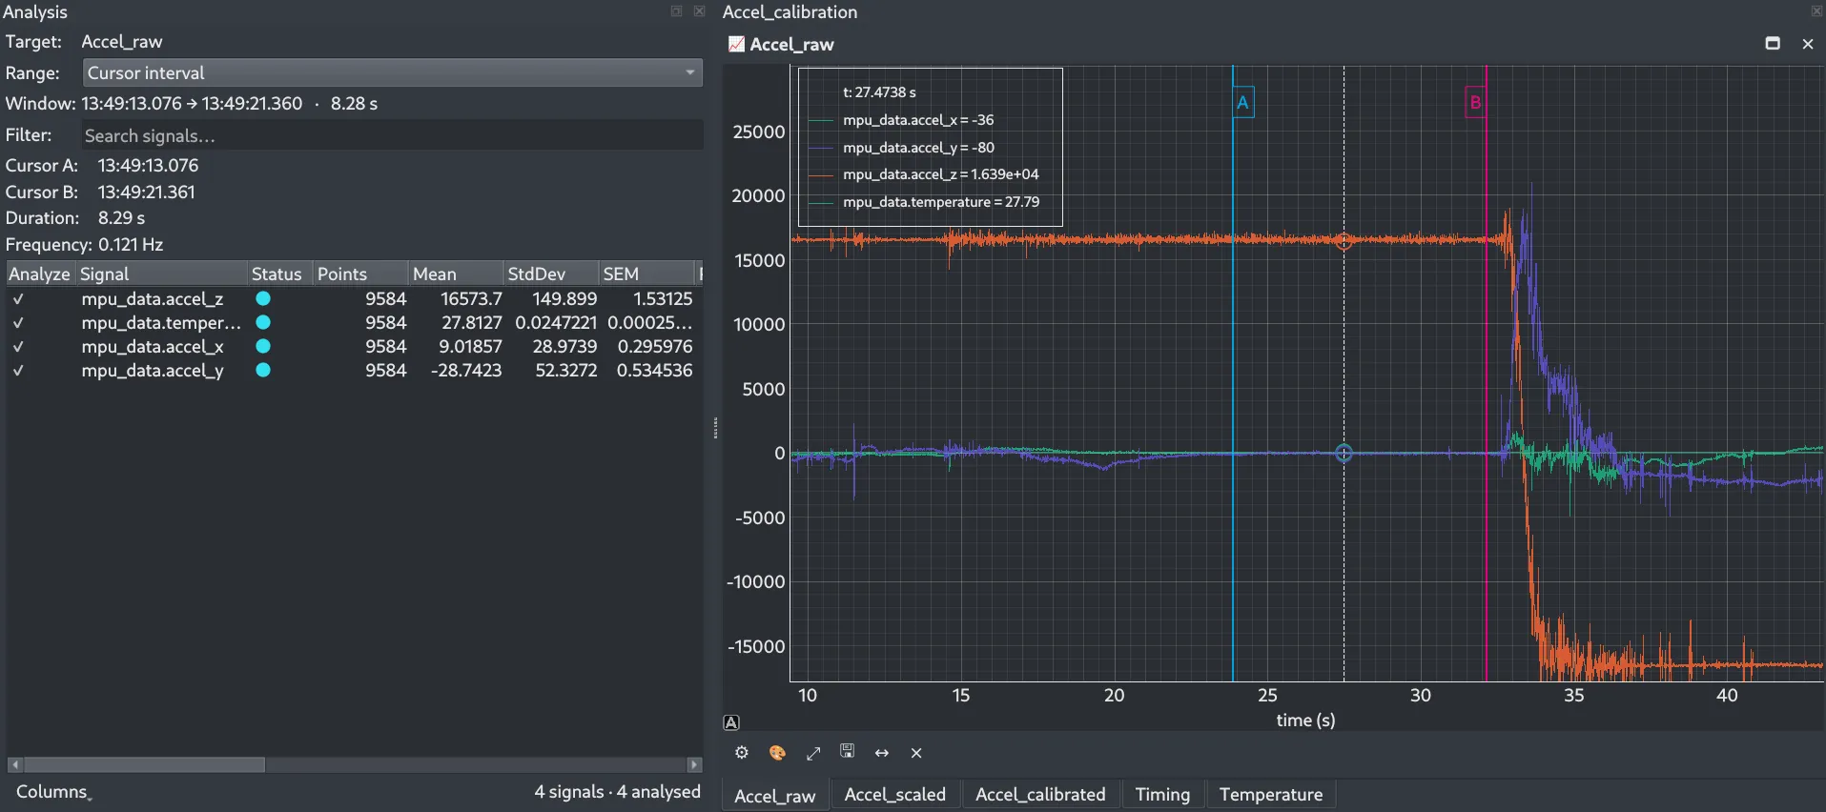
Task: Click cursor A marker label on plot
Action: pyautogui.click(x=1242, y=103)
